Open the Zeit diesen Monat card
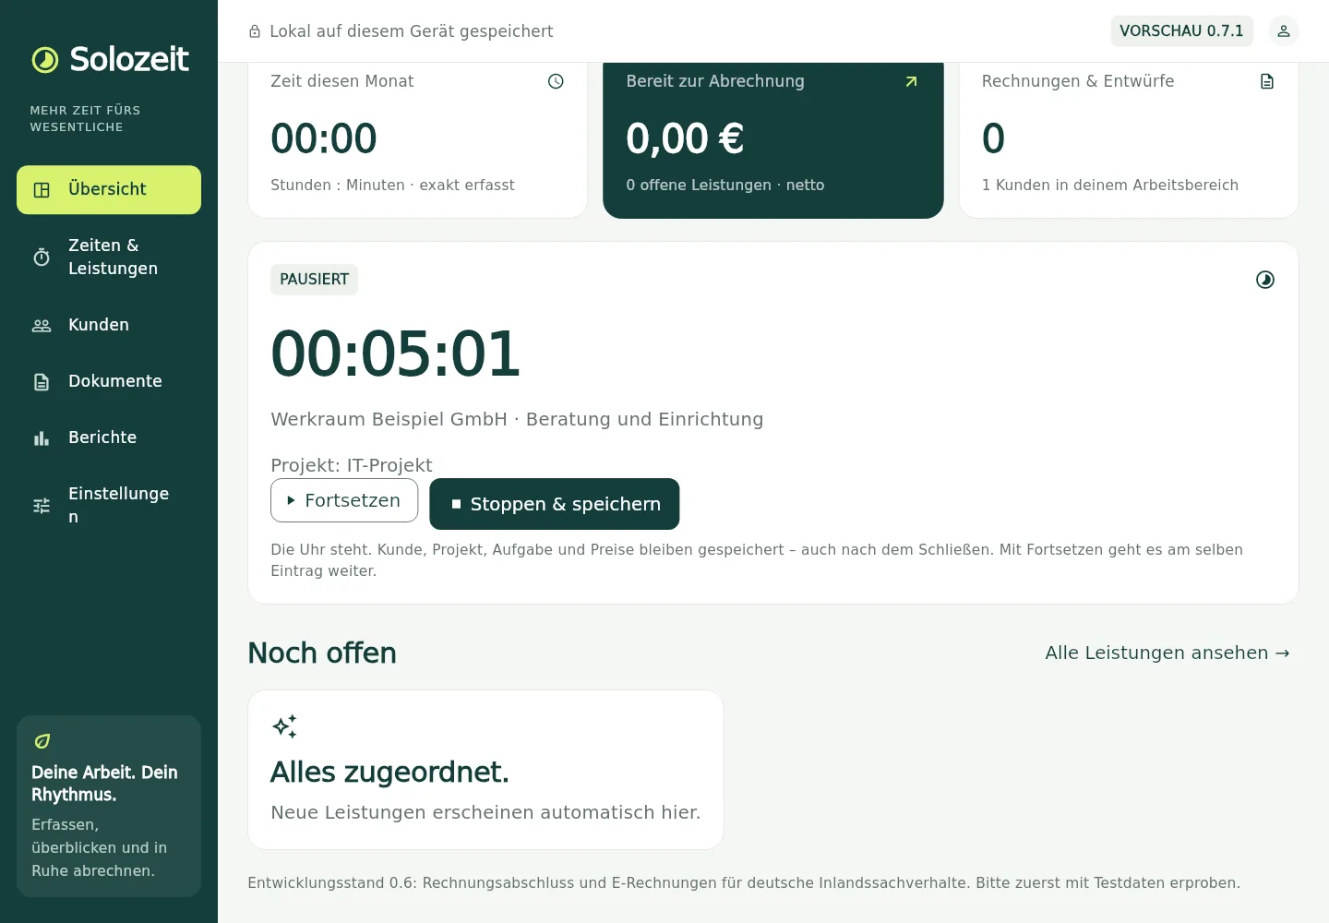This screenshot has height=923, width=1329. tap(417, 139)
